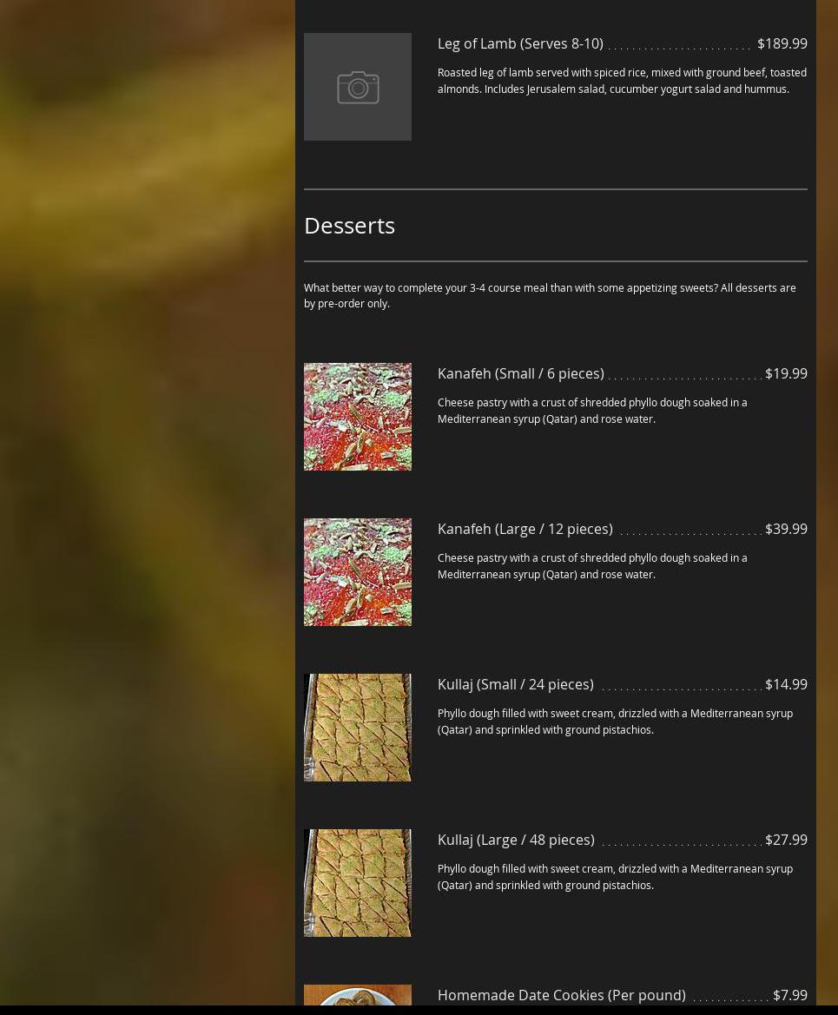Click the $39.99 Kanafeh large price
Image resolution: width=838 pixels, height=1015 pixels.
(786, 529)
